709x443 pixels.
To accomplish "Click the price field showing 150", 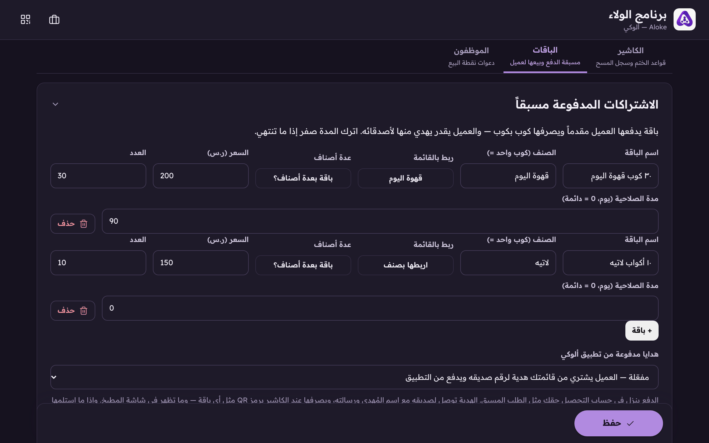I will pyautogui.click(x=201, y=263).
